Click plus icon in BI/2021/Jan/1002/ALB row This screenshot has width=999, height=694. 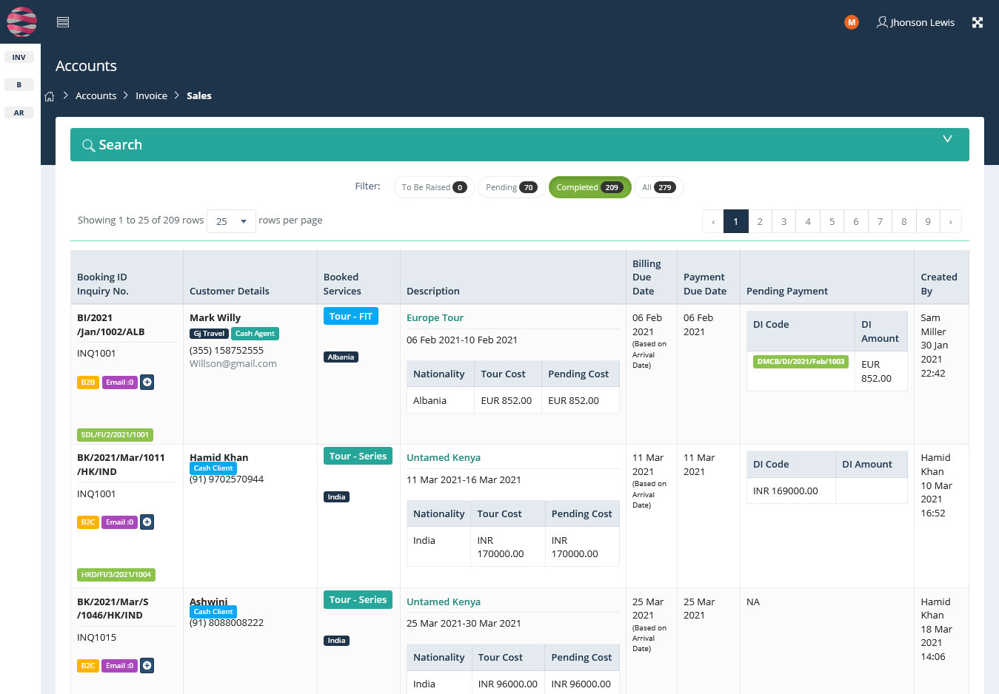click(x=147, y=383)
